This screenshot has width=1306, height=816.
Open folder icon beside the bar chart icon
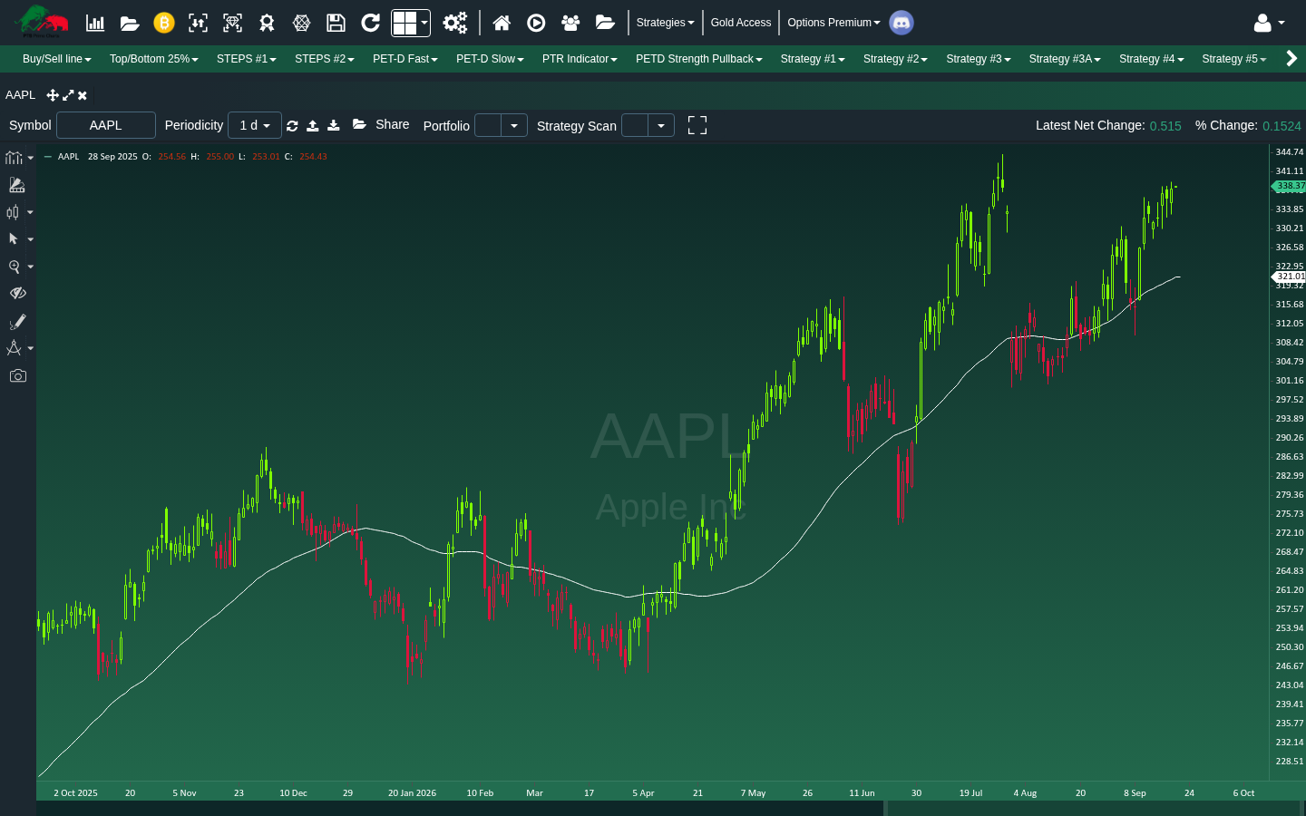click(x=130, y=24)
